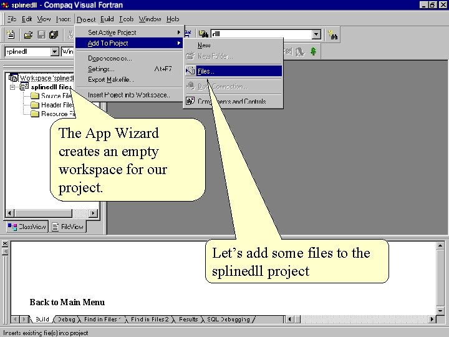Image resolution: width=449 pixels, height=337 pixels.
Task: Click the green tree toolbar icon
Action: [314, 52]
